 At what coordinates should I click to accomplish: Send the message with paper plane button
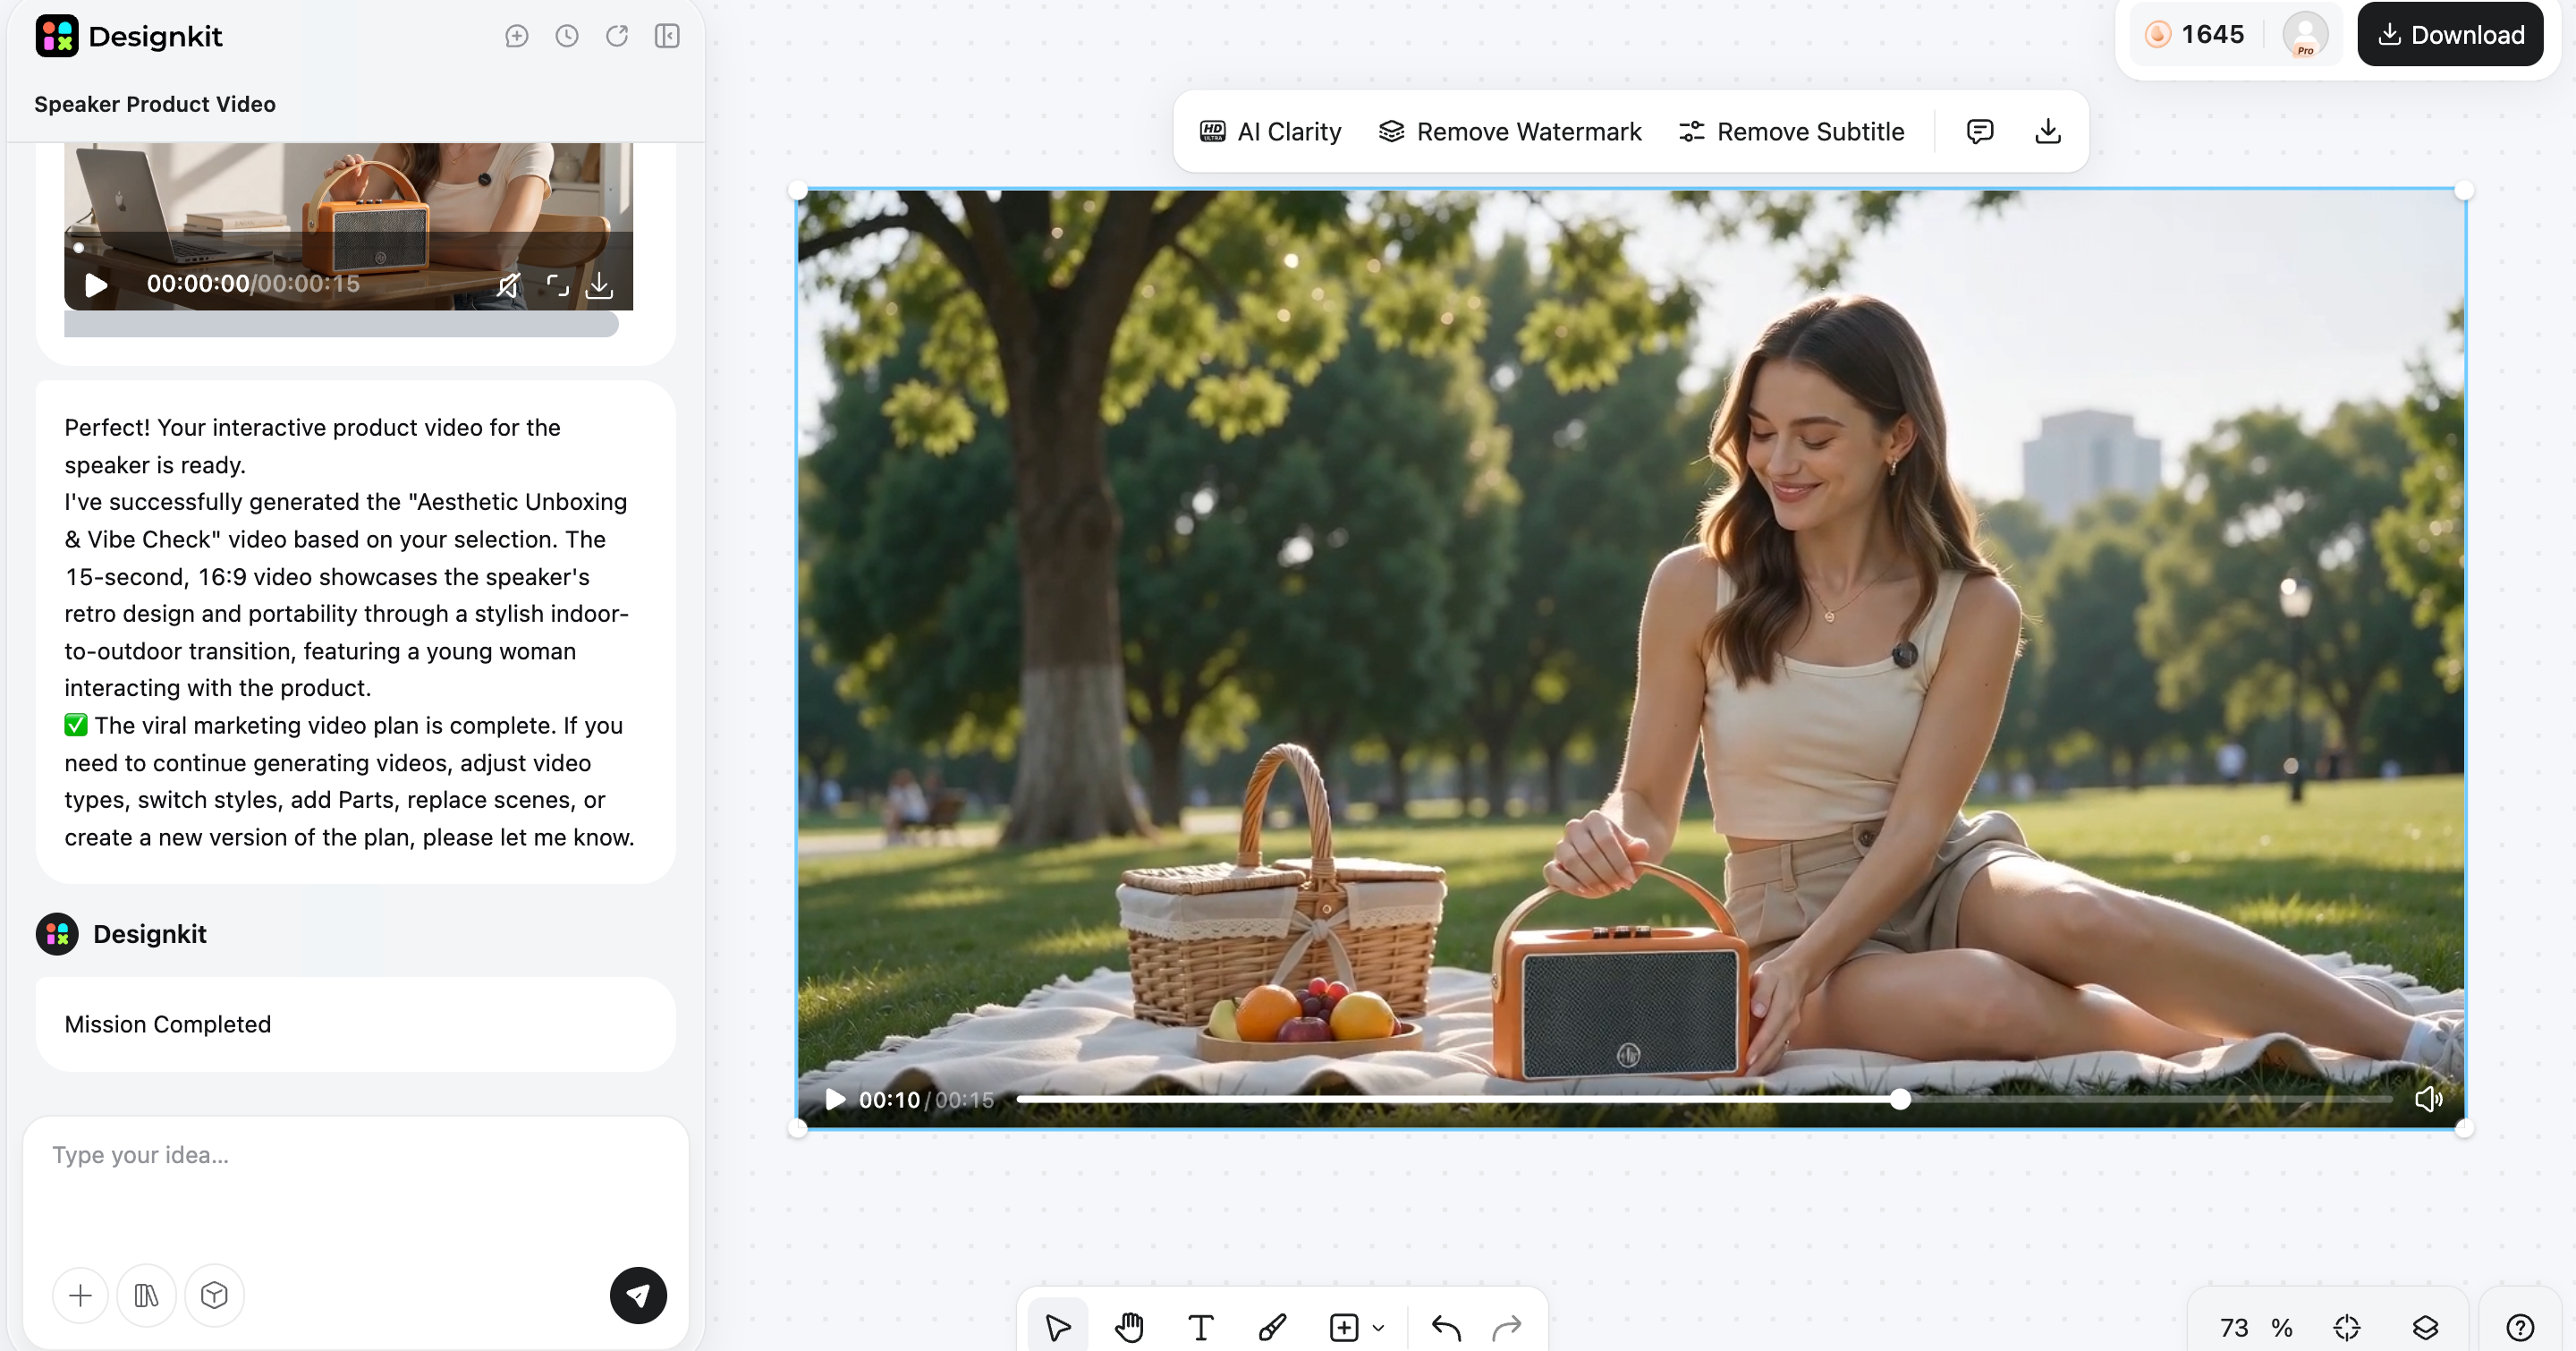coord(638,1295)
